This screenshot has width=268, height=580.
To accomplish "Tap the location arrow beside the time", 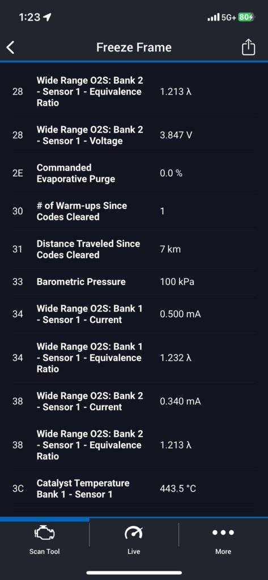I will 48,17.
